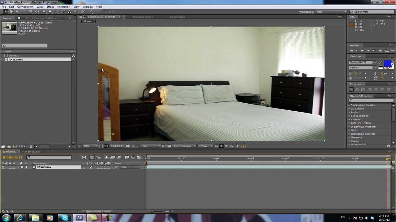396x222 pixels.
Task: Click the Effects & Presets search field
Action: 371,101
